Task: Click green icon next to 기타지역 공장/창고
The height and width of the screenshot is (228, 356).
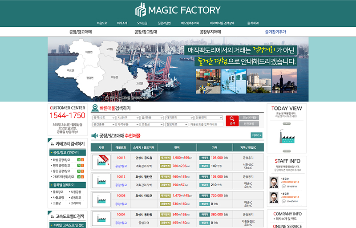Action: click(x=79, y=177)
